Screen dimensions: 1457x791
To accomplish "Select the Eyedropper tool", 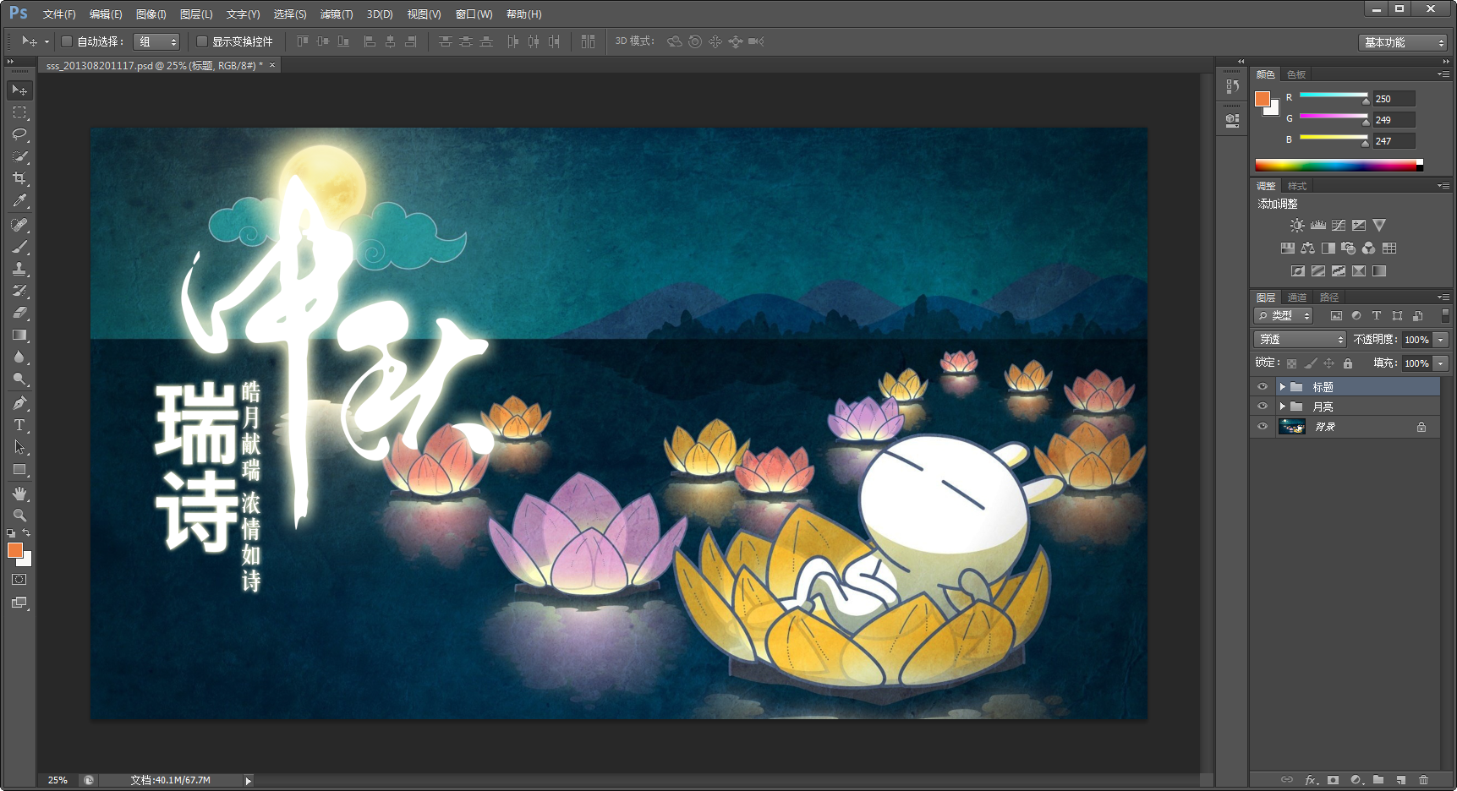I will click(19, 201).
